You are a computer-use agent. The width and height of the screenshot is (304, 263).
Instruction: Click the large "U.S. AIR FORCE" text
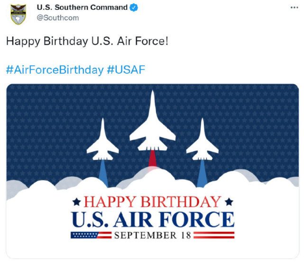(152, 219)
